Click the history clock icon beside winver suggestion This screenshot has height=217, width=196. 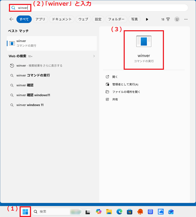(12, 65)
